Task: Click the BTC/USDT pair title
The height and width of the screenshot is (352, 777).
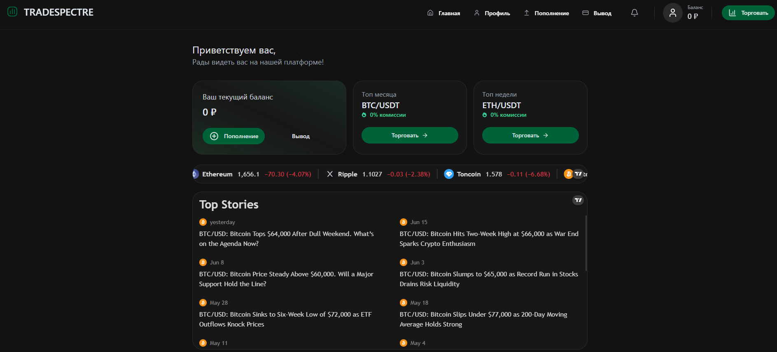Action: coord(380,105)
